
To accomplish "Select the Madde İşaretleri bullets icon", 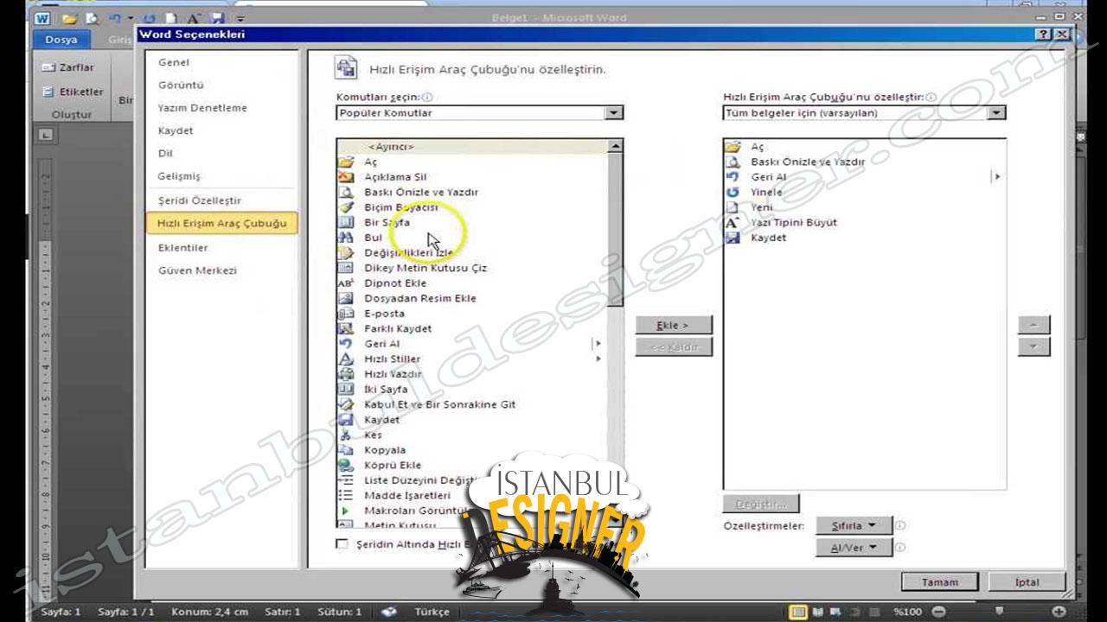I will [x=346, y=495].
